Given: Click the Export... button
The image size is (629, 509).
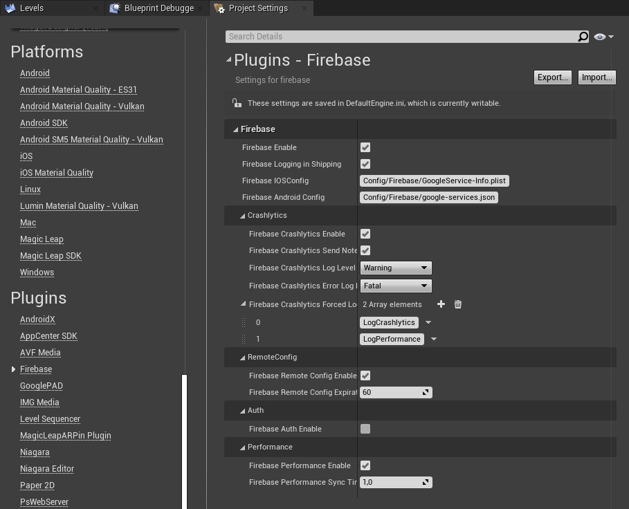Looking at the screenshot, I should pos(552,77).
